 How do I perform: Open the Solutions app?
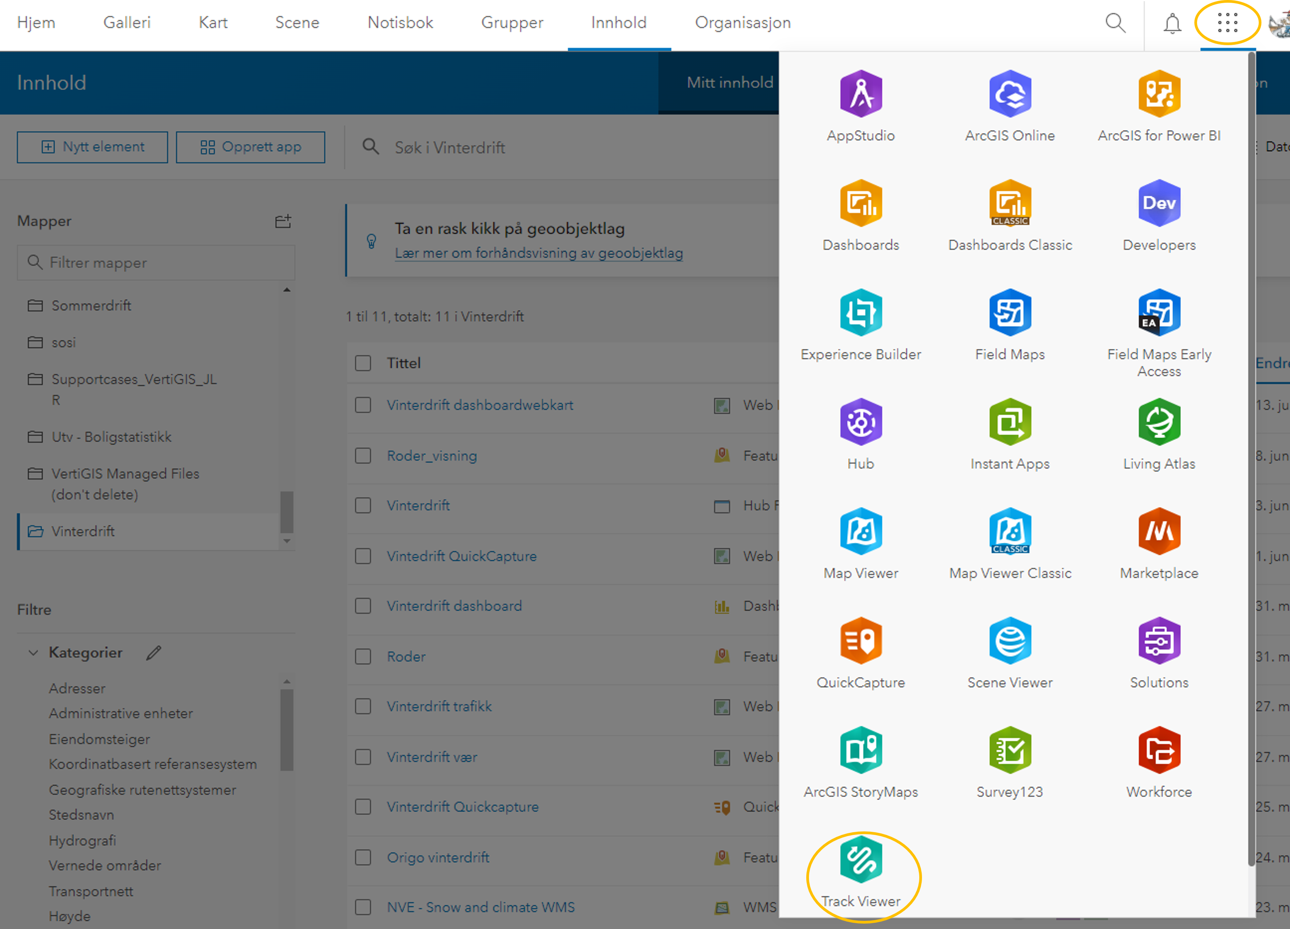click(x=1158, y=654)
